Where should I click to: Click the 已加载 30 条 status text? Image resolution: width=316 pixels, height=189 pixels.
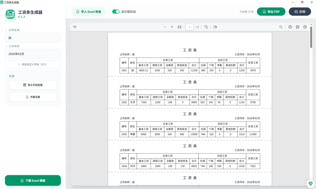point(246,12)
